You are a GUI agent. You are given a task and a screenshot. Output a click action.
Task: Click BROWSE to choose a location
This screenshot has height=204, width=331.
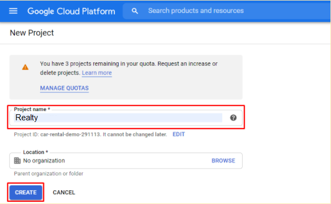(x=223, y=161)
